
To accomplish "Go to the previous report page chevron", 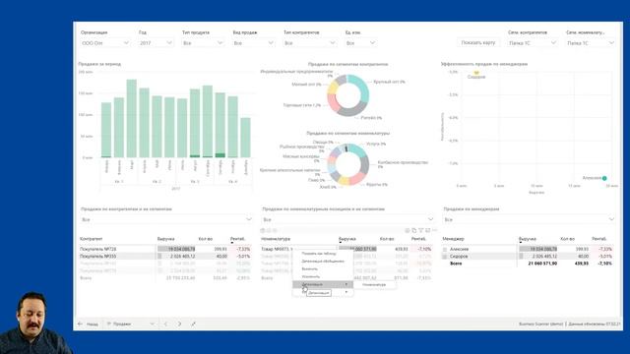I will click(x=165, y=324).
